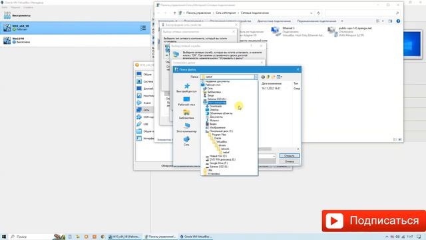
Task: Select Ethernet 3 adapter in Network Connections
Action: point(298,31)
